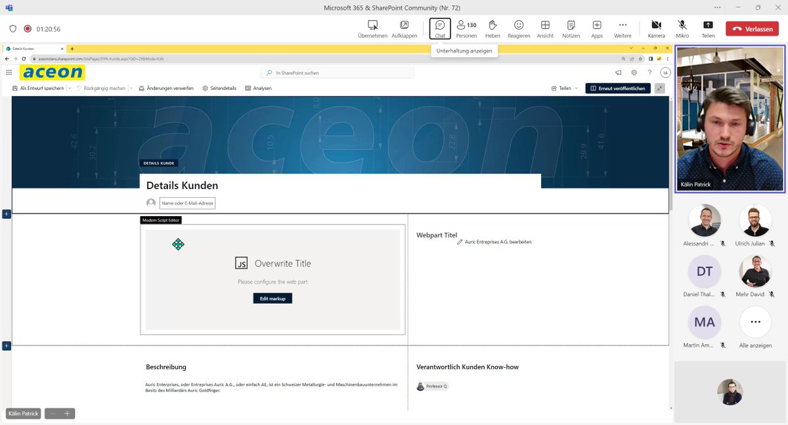Open the Apps panel
This screenshot has height=425, width=788.
(x=597, y=28)
